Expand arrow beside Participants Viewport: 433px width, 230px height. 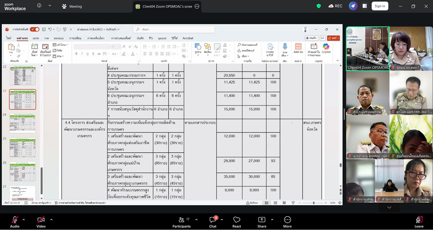tap(196, 220)
